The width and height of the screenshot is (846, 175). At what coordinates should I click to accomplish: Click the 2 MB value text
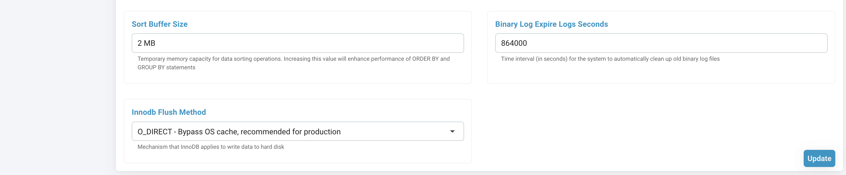(x=147, y=43)
